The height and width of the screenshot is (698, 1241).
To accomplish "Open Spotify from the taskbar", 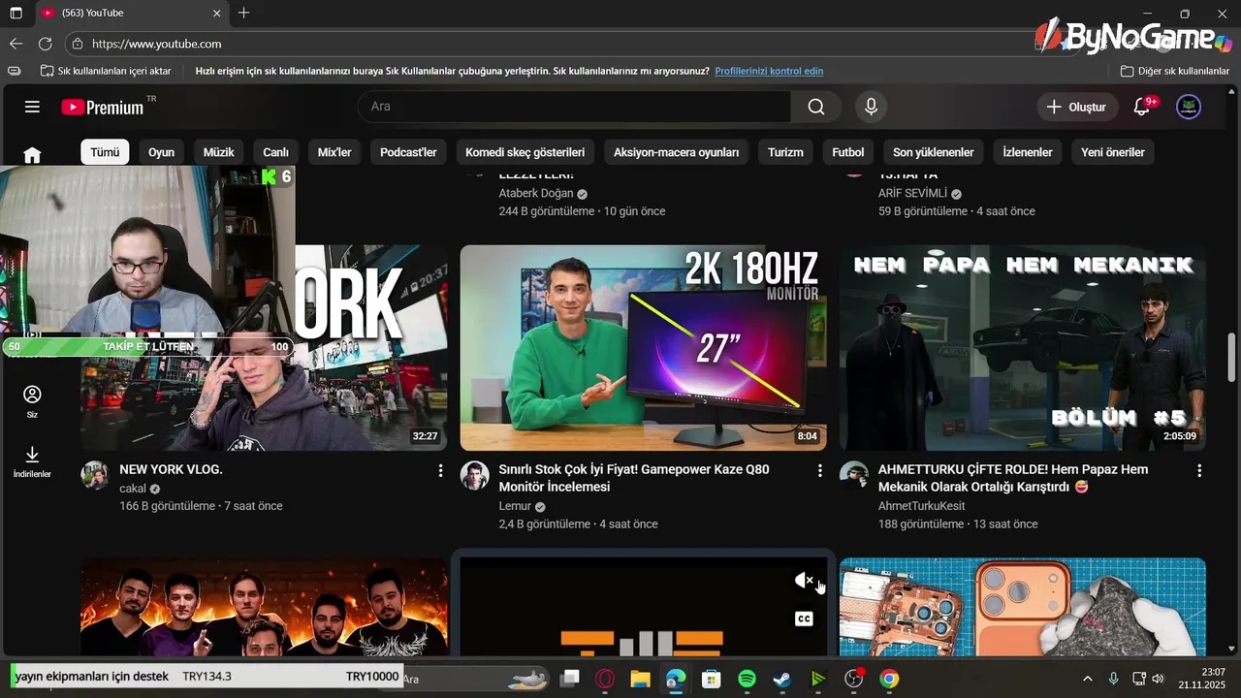I will [747, 679].
